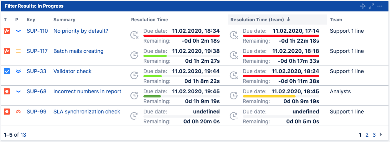Image resolution: width=390 pixels, height=142 pixels.
Task: Click the medium priority icon on SUP-117
Action: point(18,51)
